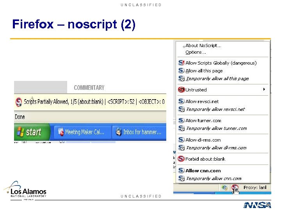Click S icon beside Allow turner.com
Image resolution: width=281 pixels, height=210 pixels.
[181, 120]
